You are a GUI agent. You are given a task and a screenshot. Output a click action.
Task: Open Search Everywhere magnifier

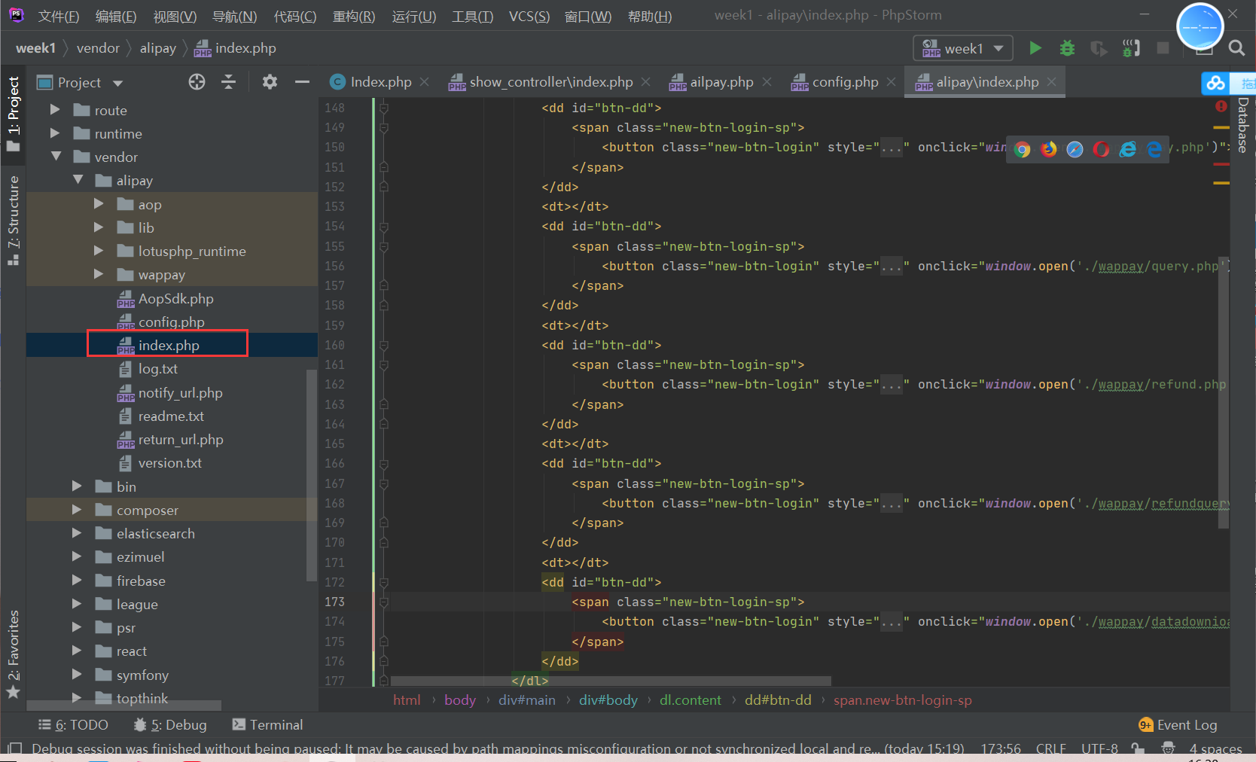[1236, 48]
